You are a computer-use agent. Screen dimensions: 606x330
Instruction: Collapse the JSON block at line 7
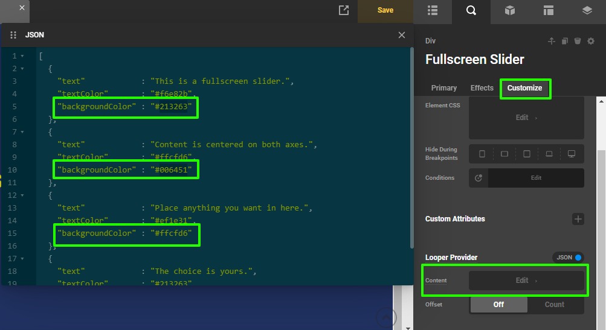[x=22, y=132]
